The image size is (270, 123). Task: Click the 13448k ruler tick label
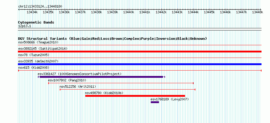(x=258, y=12)
